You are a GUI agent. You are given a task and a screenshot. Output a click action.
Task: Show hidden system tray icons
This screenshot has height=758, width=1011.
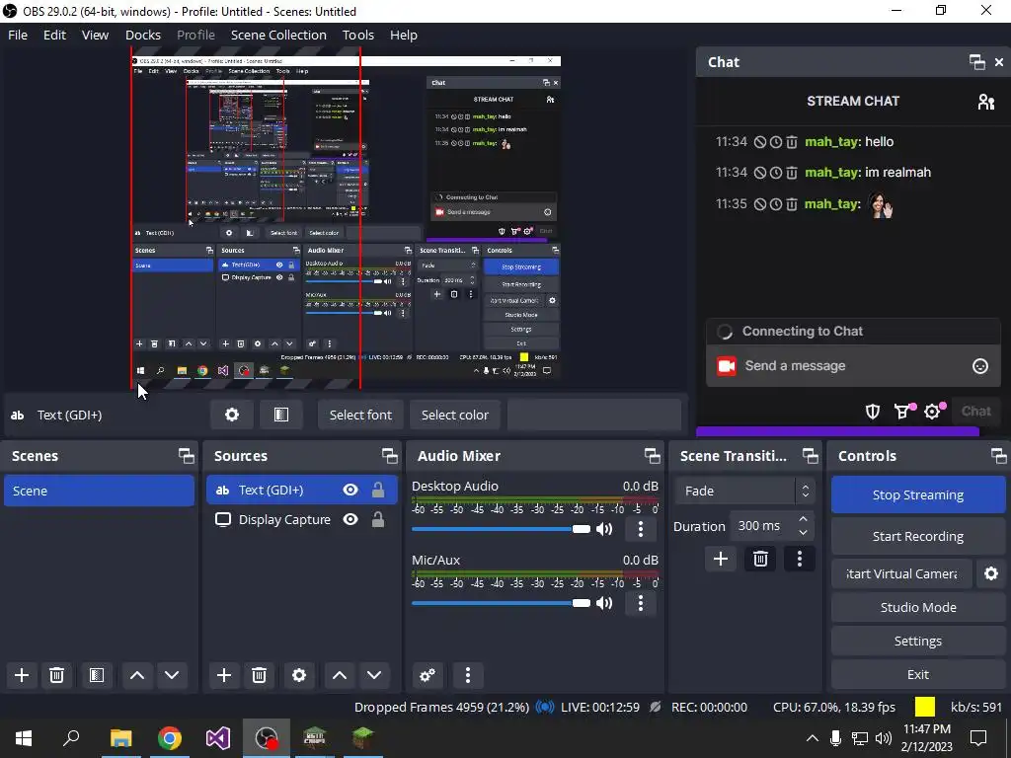click(x=813, y=738)
